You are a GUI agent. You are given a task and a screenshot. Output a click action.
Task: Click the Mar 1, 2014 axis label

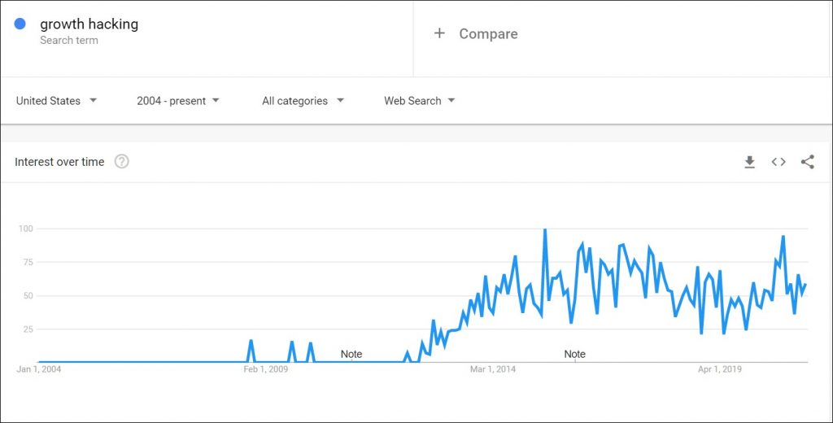click(493, 369)
